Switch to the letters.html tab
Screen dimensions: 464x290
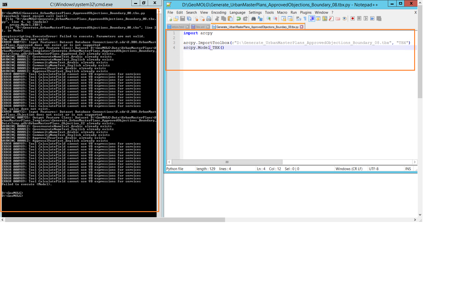click(x=178, y=27)
